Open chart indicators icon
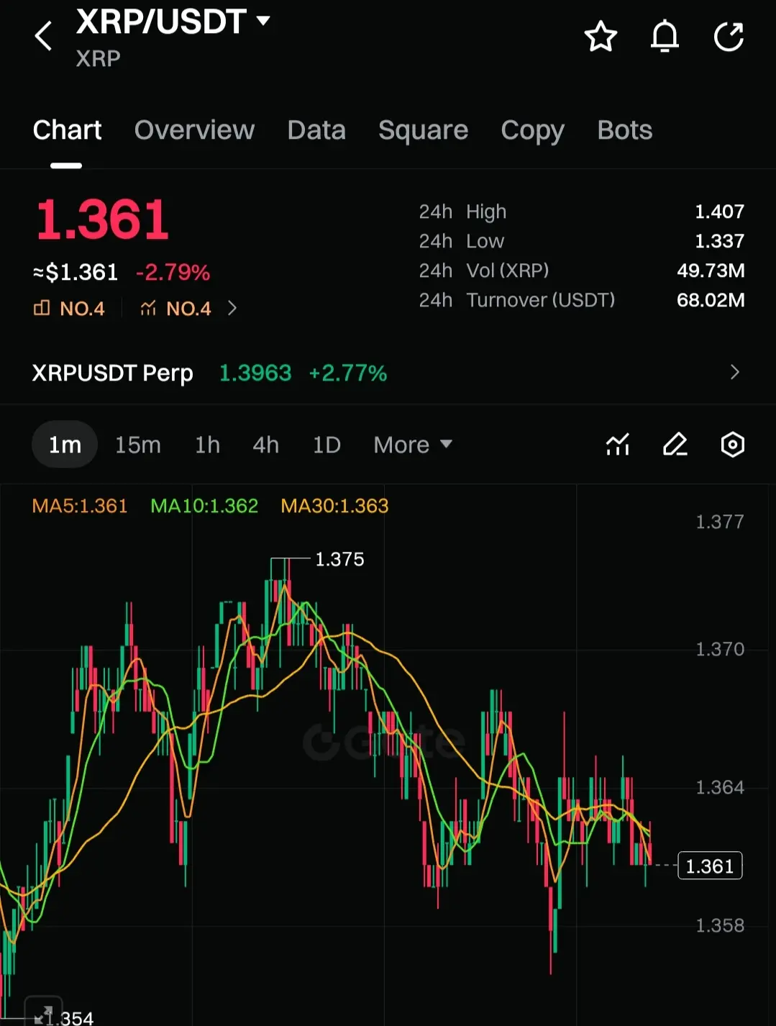 point(618,445)
